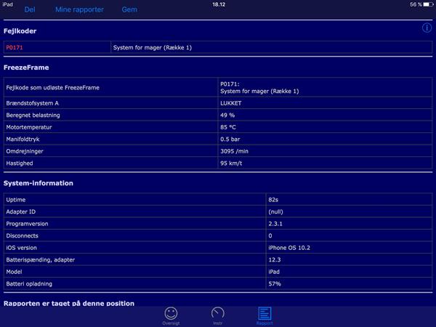
Task: Select the LUKKET value
Action: pyautogui.click(x=231, y=103)
